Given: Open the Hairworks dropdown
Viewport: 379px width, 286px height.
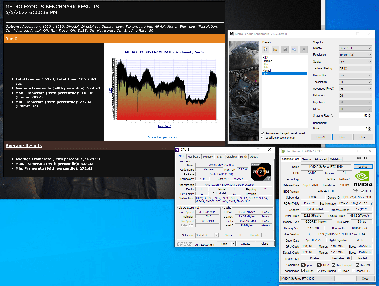Looking at the screenshot, I should click(x=355, y=96).
